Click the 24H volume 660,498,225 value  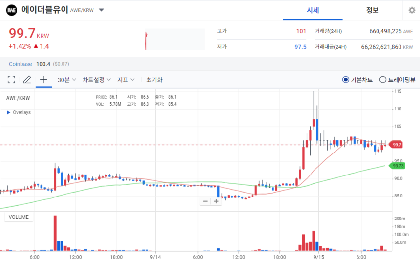click(x=385, y=31)
